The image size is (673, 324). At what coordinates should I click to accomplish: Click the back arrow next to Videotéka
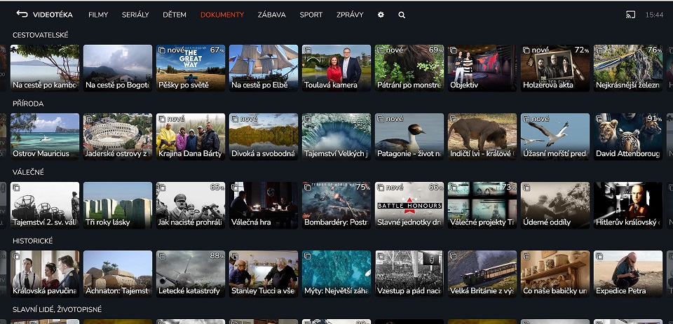[22, 14]
